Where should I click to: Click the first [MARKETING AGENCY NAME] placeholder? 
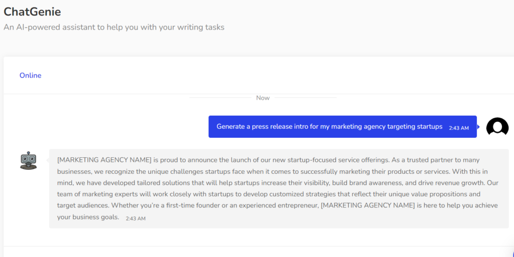[104, 160]
